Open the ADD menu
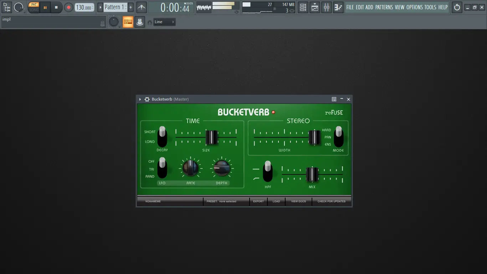The width and height of the screenshot is (487, 274). tap(369, 7)
